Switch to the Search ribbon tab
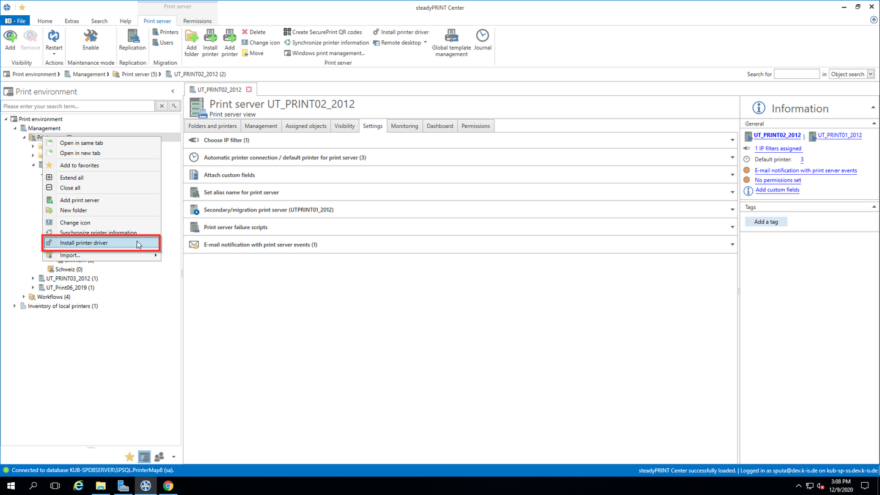Image resolution: width=880 pixels, height=495 pixels. pyautogui.click(x=99, y=21)
